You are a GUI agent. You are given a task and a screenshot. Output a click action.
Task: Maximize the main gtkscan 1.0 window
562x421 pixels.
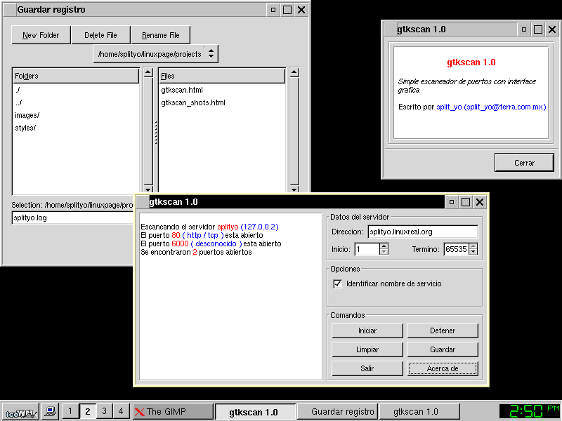click(x=466, y=202)
